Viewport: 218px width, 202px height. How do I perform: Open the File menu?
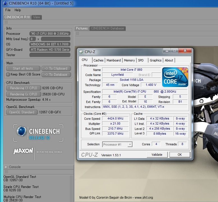pos(8,10)
